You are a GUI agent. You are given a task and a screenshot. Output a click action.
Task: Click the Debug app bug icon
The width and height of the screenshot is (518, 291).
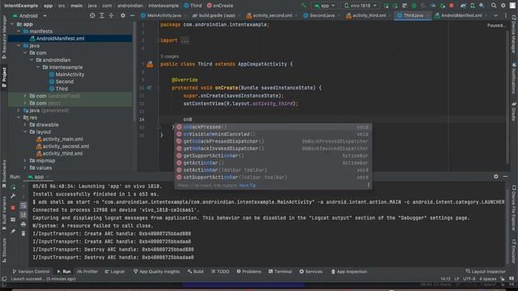pos(414,6)
